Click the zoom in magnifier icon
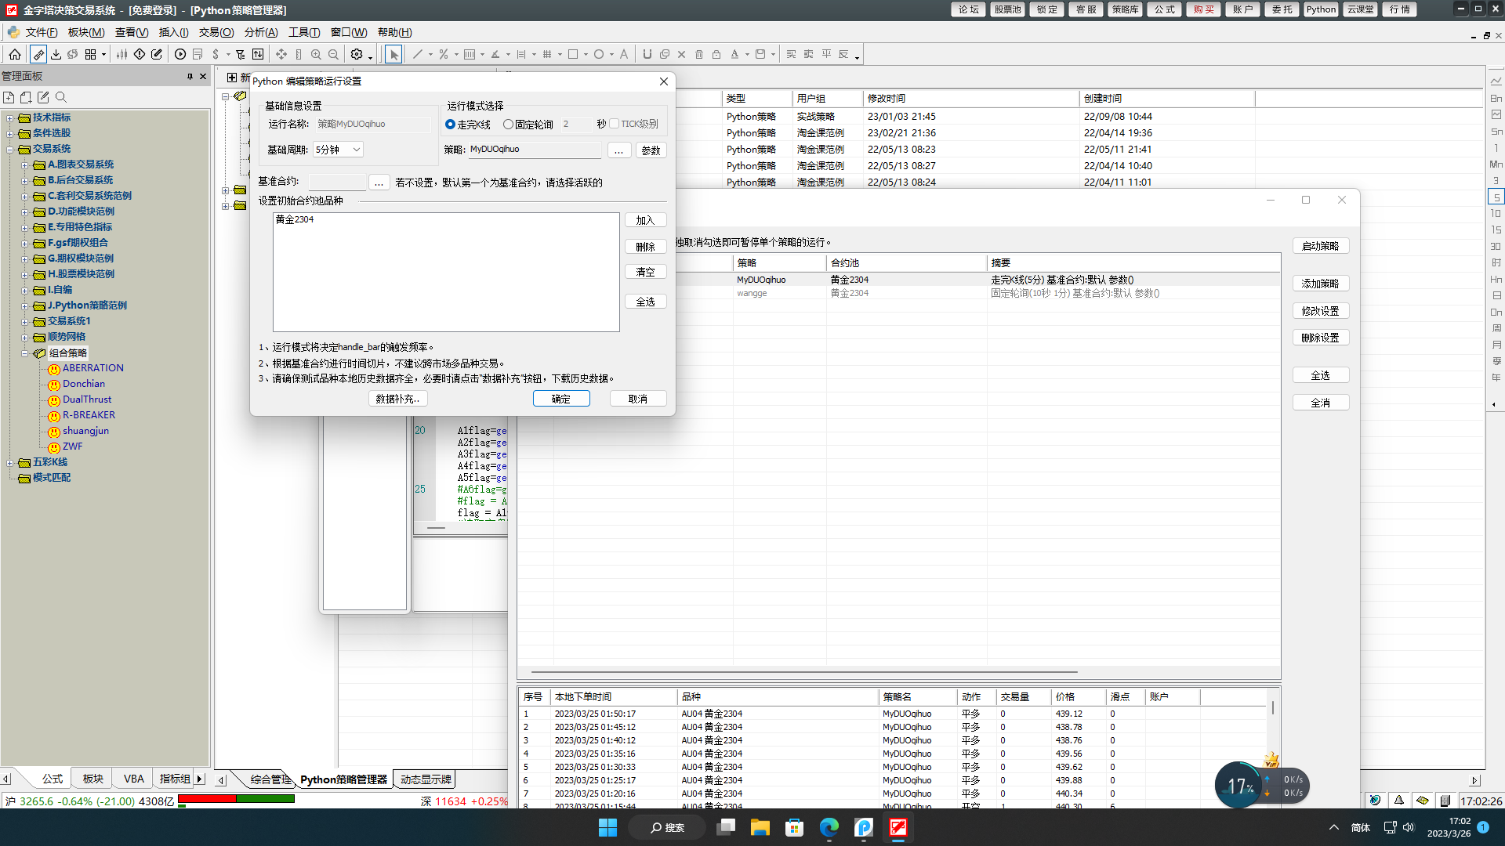The width and height of the screenshot is (1505, 846). (x=316, y=54)
